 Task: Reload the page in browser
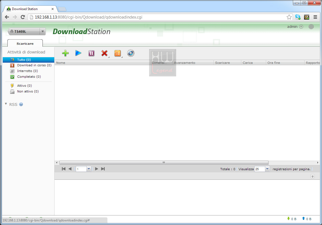[23, 17]
